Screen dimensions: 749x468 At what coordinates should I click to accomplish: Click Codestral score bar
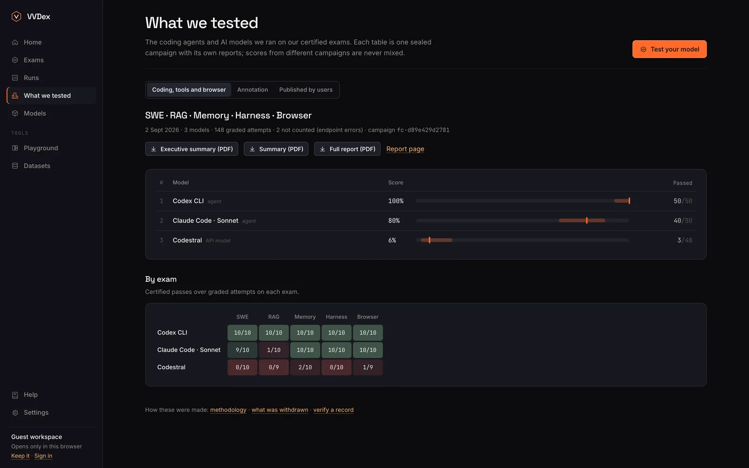click(522, 240)
